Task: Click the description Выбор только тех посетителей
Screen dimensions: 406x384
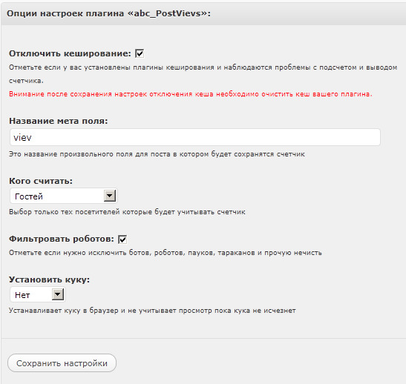Action: [x=127, y=212]
